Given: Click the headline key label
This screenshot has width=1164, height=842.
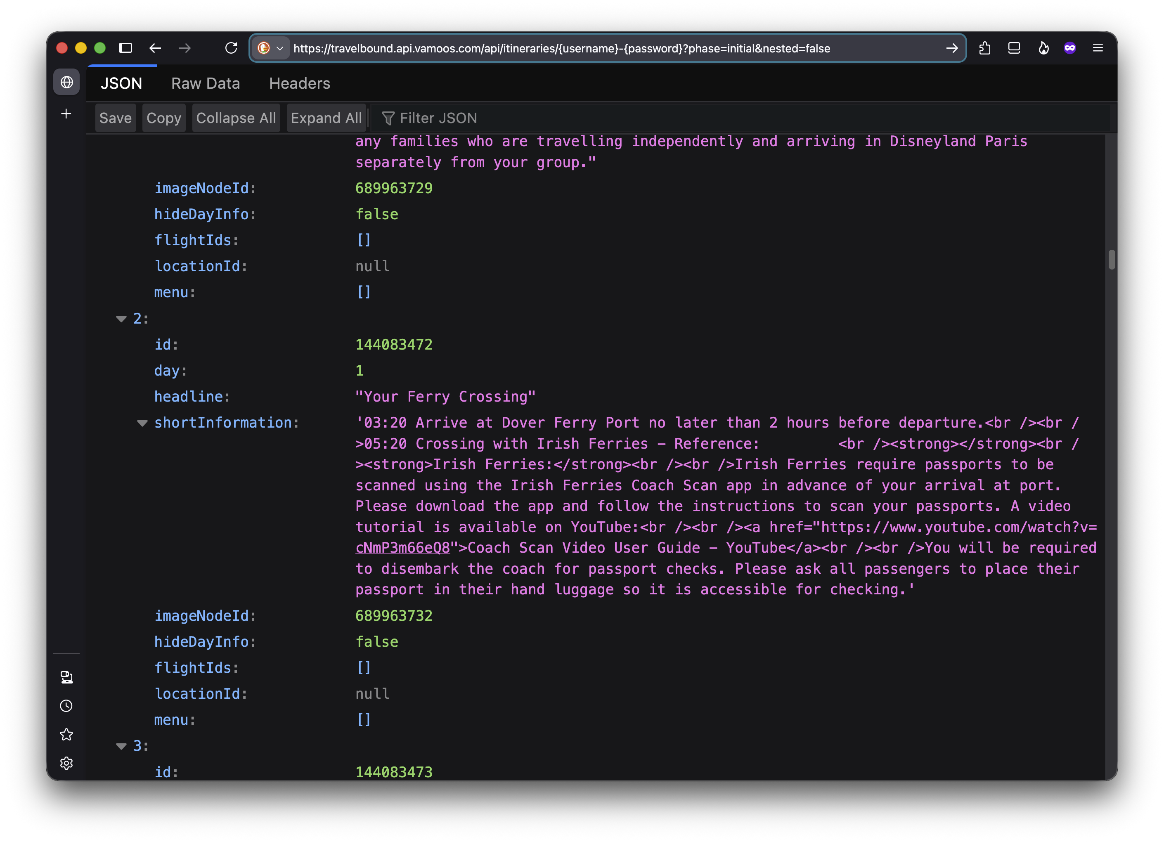Looking at the screenshot, I should tap(192, 397).
